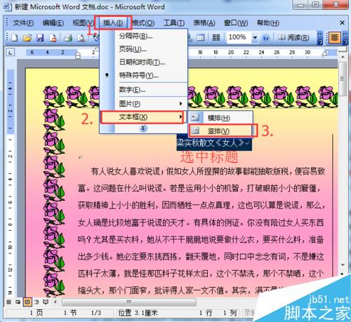The width and height of the screenshot is (351, 322).
Task: Create a new blank document
Action: (x=15, y=38)
